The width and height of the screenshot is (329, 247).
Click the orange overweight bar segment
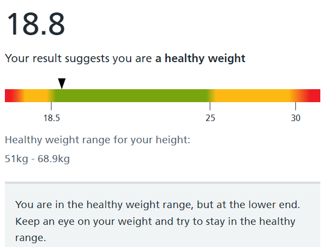(252, 96)
